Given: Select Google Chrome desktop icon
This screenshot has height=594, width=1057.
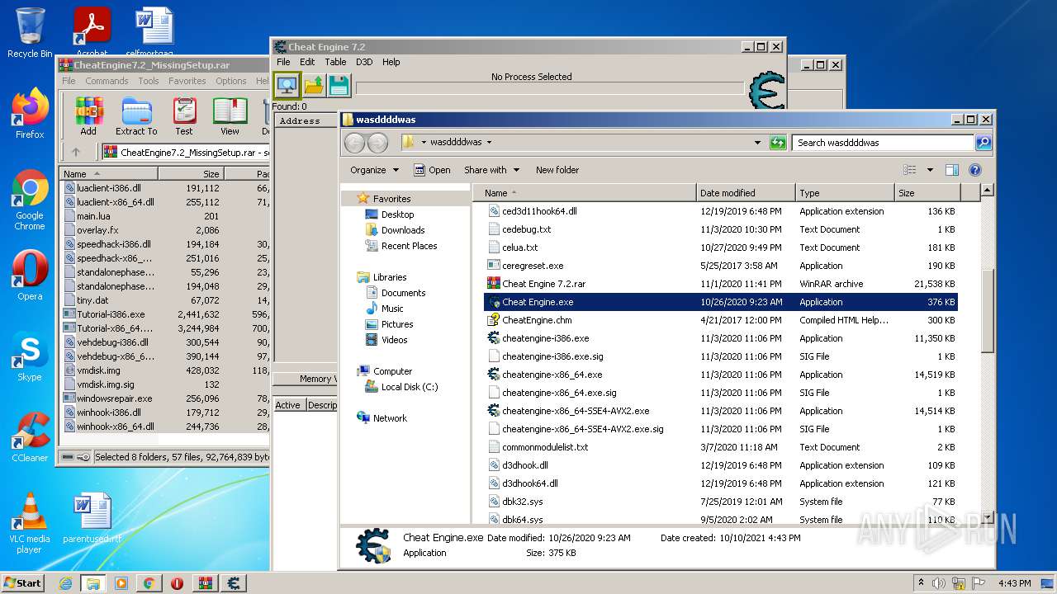Looking at the screenshot, I should point(29,200).
